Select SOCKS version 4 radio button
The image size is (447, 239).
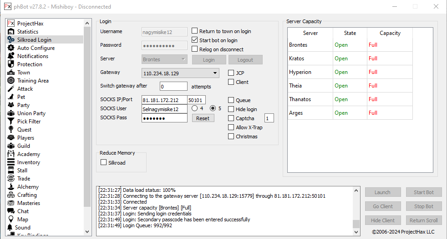[195, 108]
